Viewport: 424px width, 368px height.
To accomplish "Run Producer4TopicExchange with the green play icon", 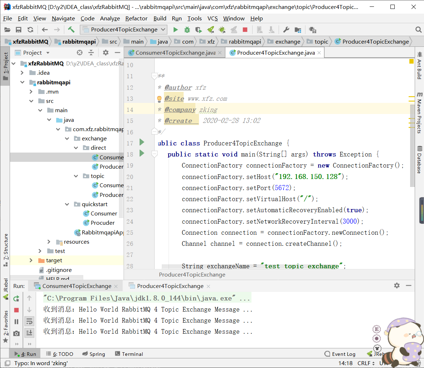I will [175, 30].
